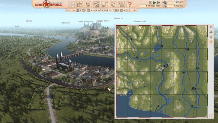This screenshot has height=123, width=218.
Task: Open the vehicles and trains menu icon
Action: point(113,4)
